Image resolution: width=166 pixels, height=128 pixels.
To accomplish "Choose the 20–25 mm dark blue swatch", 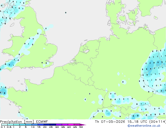I will (x=47, y=125).
